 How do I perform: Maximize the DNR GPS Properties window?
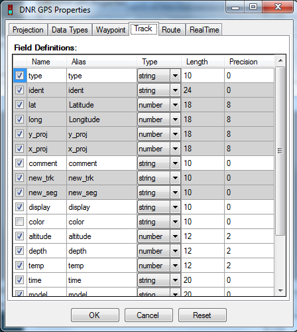point(253,7)
